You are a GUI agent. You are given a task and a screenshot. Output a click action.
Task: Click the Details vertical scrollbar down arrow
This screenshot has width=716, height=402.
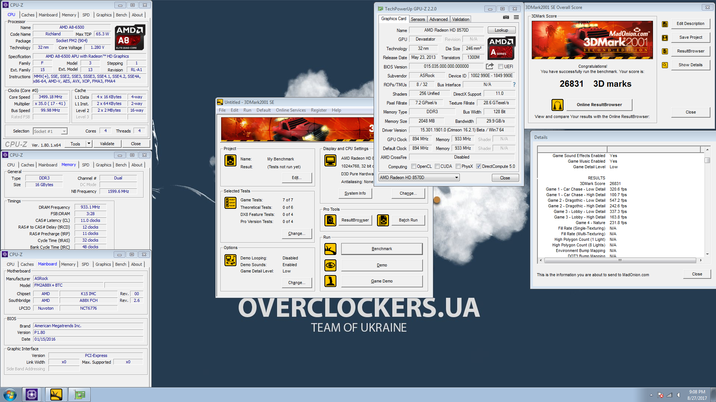[x=707, y=254]
